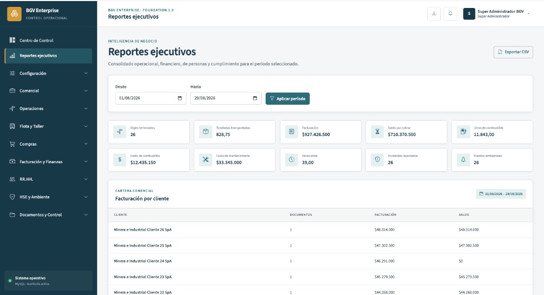Select Reportes ejecutivos in sidebar
The height and width of the screenshot is (295, 544).
tap(48, 55)
